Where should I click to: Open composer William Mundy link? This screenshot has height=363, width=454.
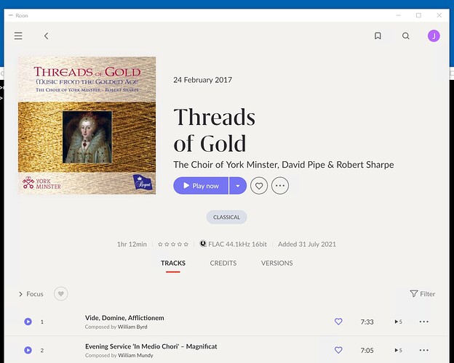pos(135,356)
